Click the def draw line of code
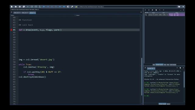Screen dimensions: 195x110 40,30
